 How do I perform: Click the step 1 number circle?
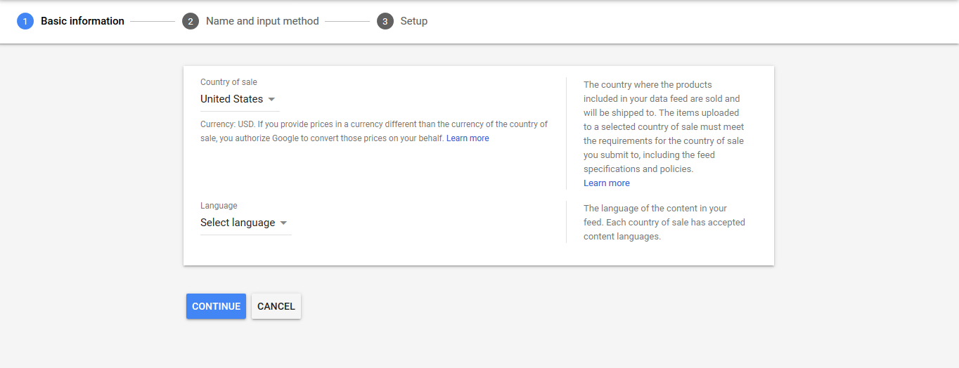click(x=25, y=21)
